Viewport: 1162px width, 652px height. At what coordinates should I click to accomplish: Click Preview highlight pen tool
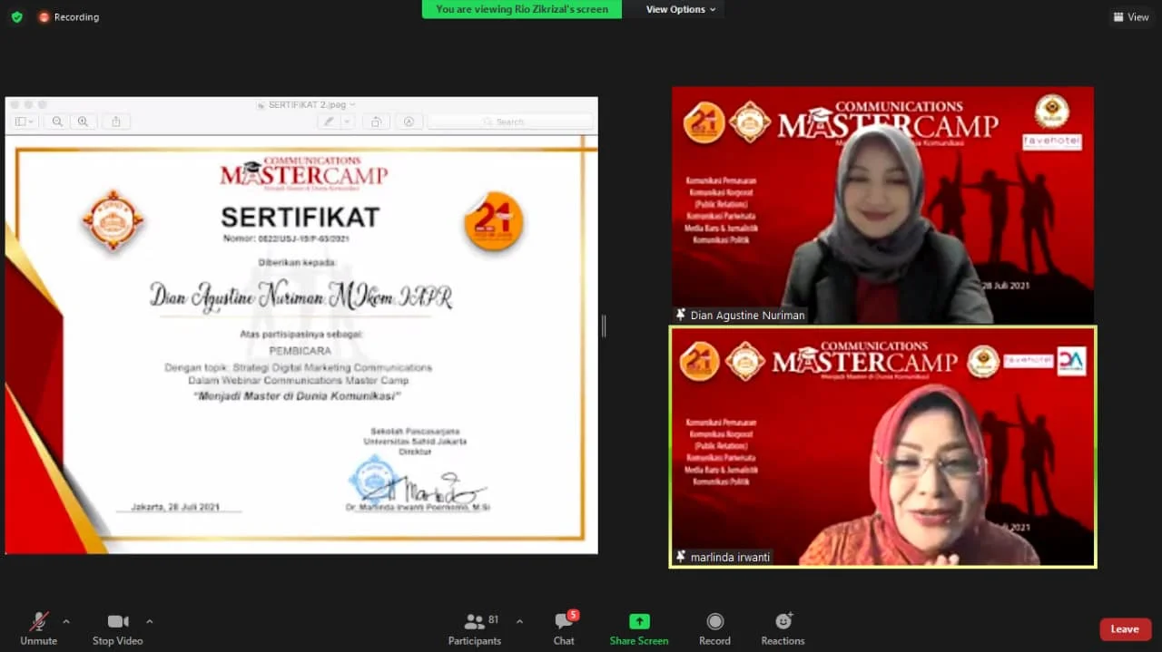[x=328, y=122]
